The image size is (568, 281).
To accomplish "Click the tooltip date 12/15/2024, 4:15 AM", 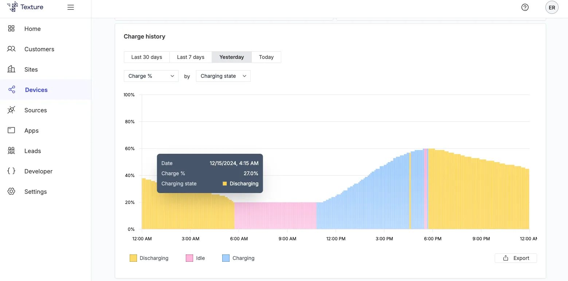I will pos(234,163).
